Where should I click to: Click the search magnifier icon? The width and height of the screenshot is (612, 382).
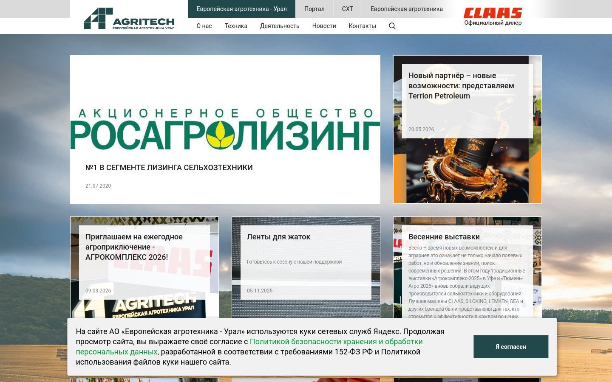point(392,26)
